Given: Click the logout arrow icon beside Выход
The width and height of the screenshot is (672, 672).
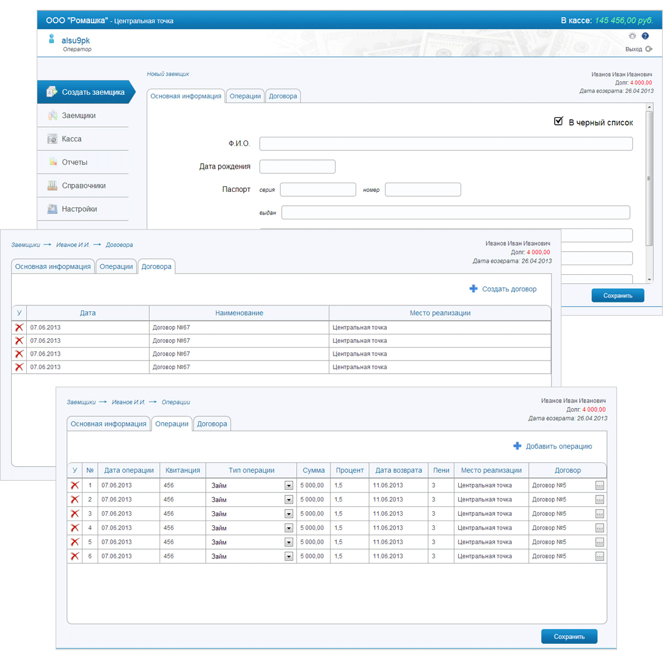Looking at the screenshot, I should 649,49.
